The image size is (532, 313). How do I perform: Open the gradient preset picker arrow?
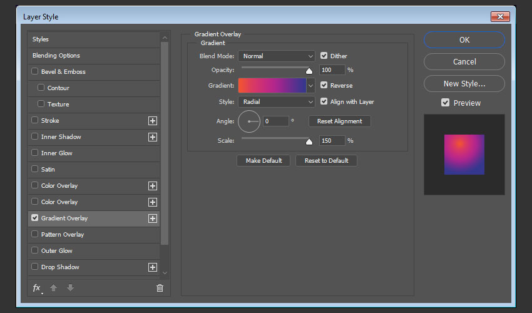pos(310,86)
